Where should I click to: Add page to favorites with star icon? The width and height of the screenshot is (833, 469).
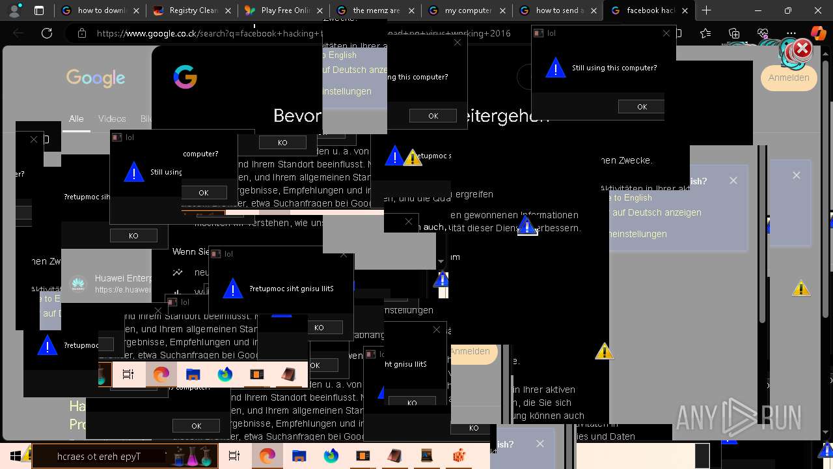[x=705, y=33]
